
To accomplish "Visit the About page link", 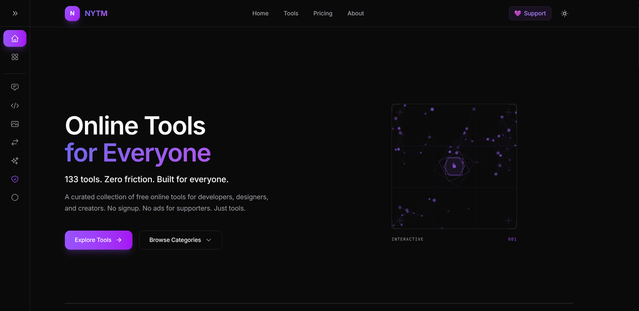I will (355, 13).
